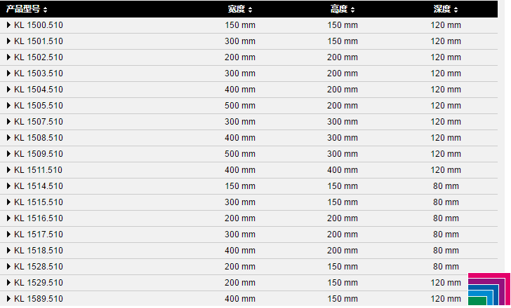Open product KL 1529.510 link
The image size is (511, 308).
coord(39,283)
